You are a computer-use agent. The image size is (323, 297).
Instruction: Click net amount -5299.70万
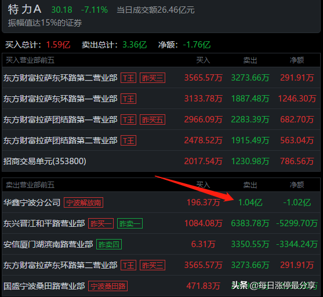coord(297,223)
